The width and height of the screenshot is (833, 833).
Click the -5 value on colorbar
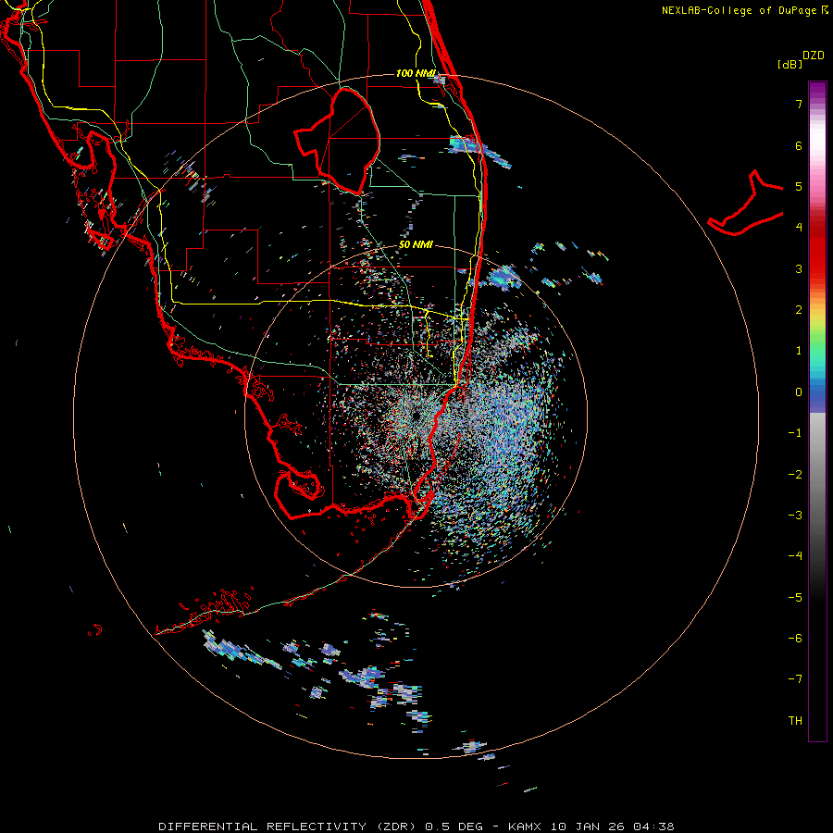click(x=795, y=598)
